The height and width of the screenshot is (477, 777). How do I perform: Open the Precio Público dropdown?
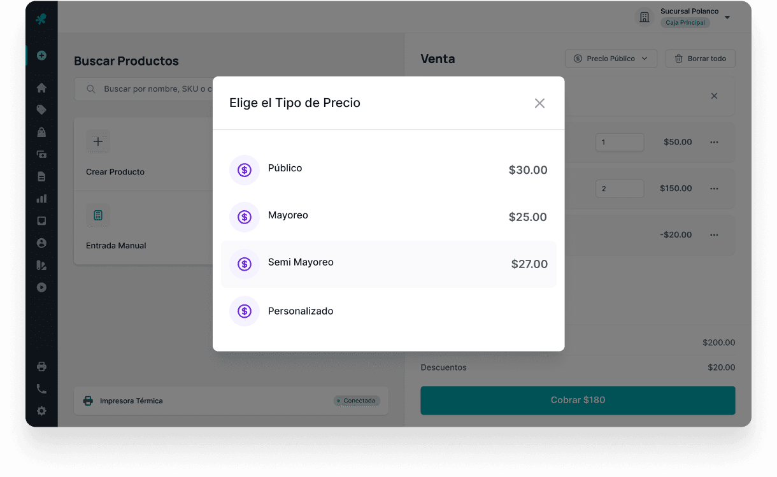[611, 59]
